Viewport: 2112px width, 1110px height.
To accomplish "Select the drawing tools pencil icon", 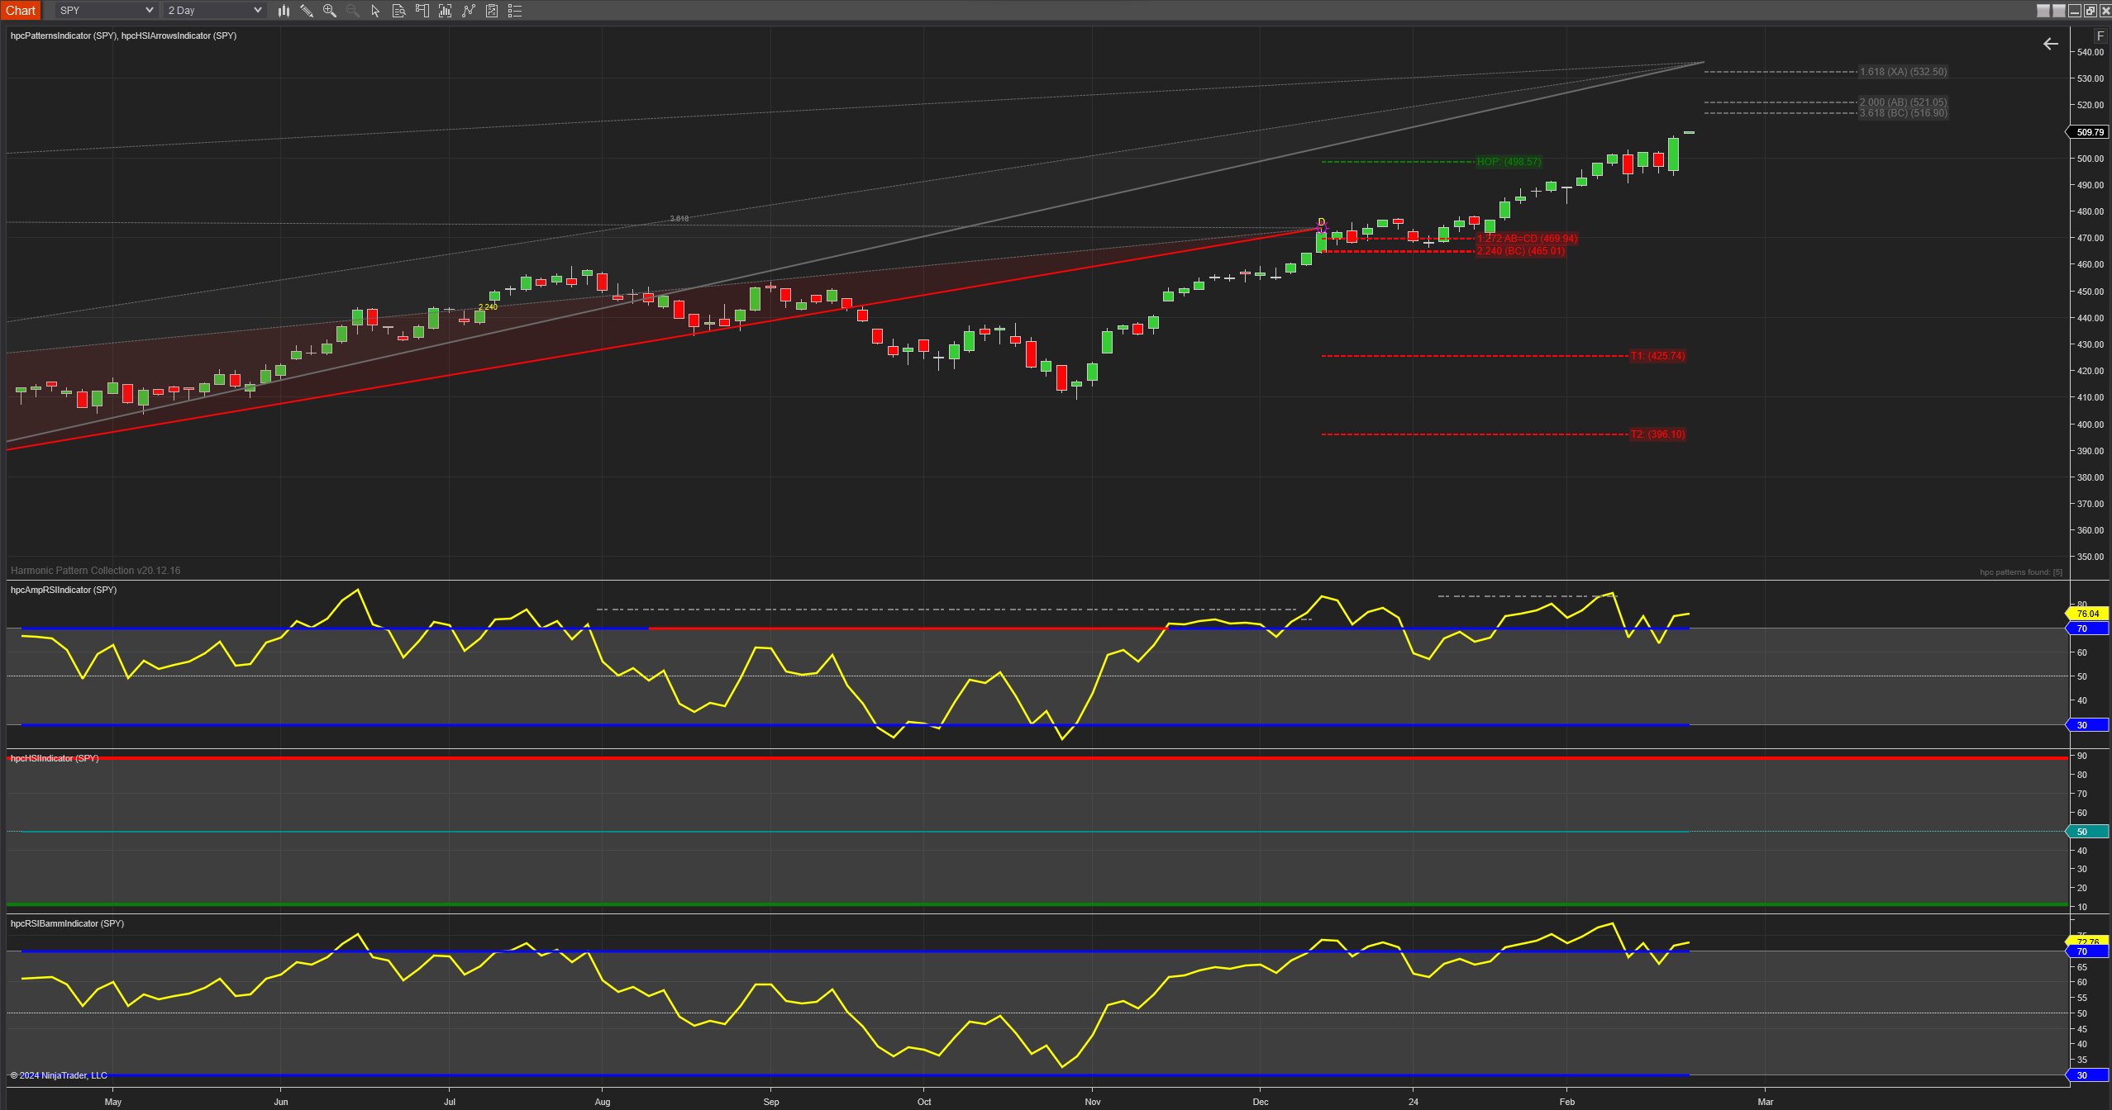I will [x=307, y=11].
